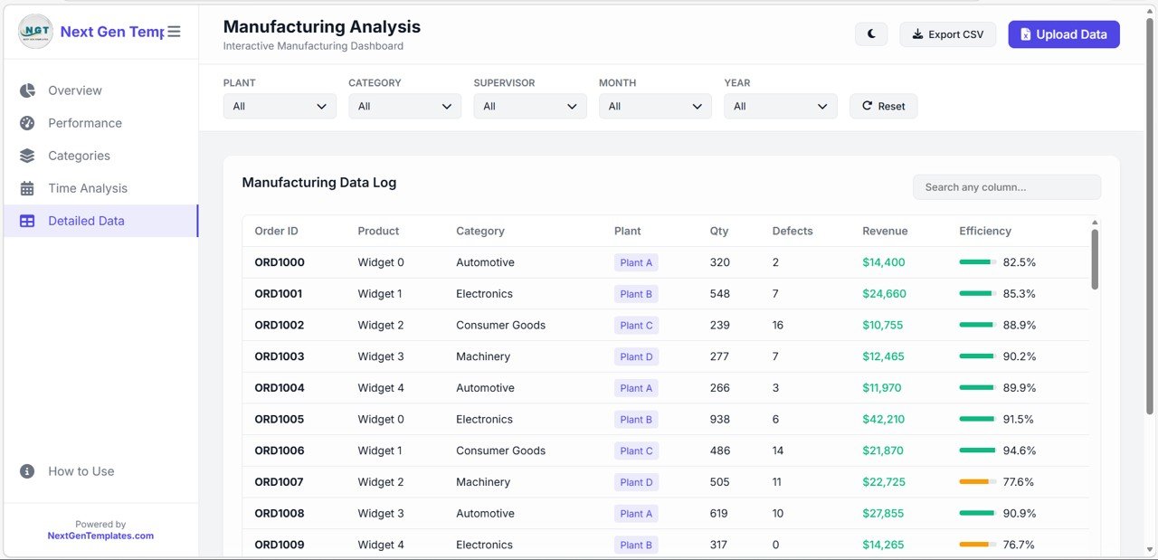Click the Time Analysis calendar icon
Viewport: 1158px width, 560px height.
click(x=27, y=187)
